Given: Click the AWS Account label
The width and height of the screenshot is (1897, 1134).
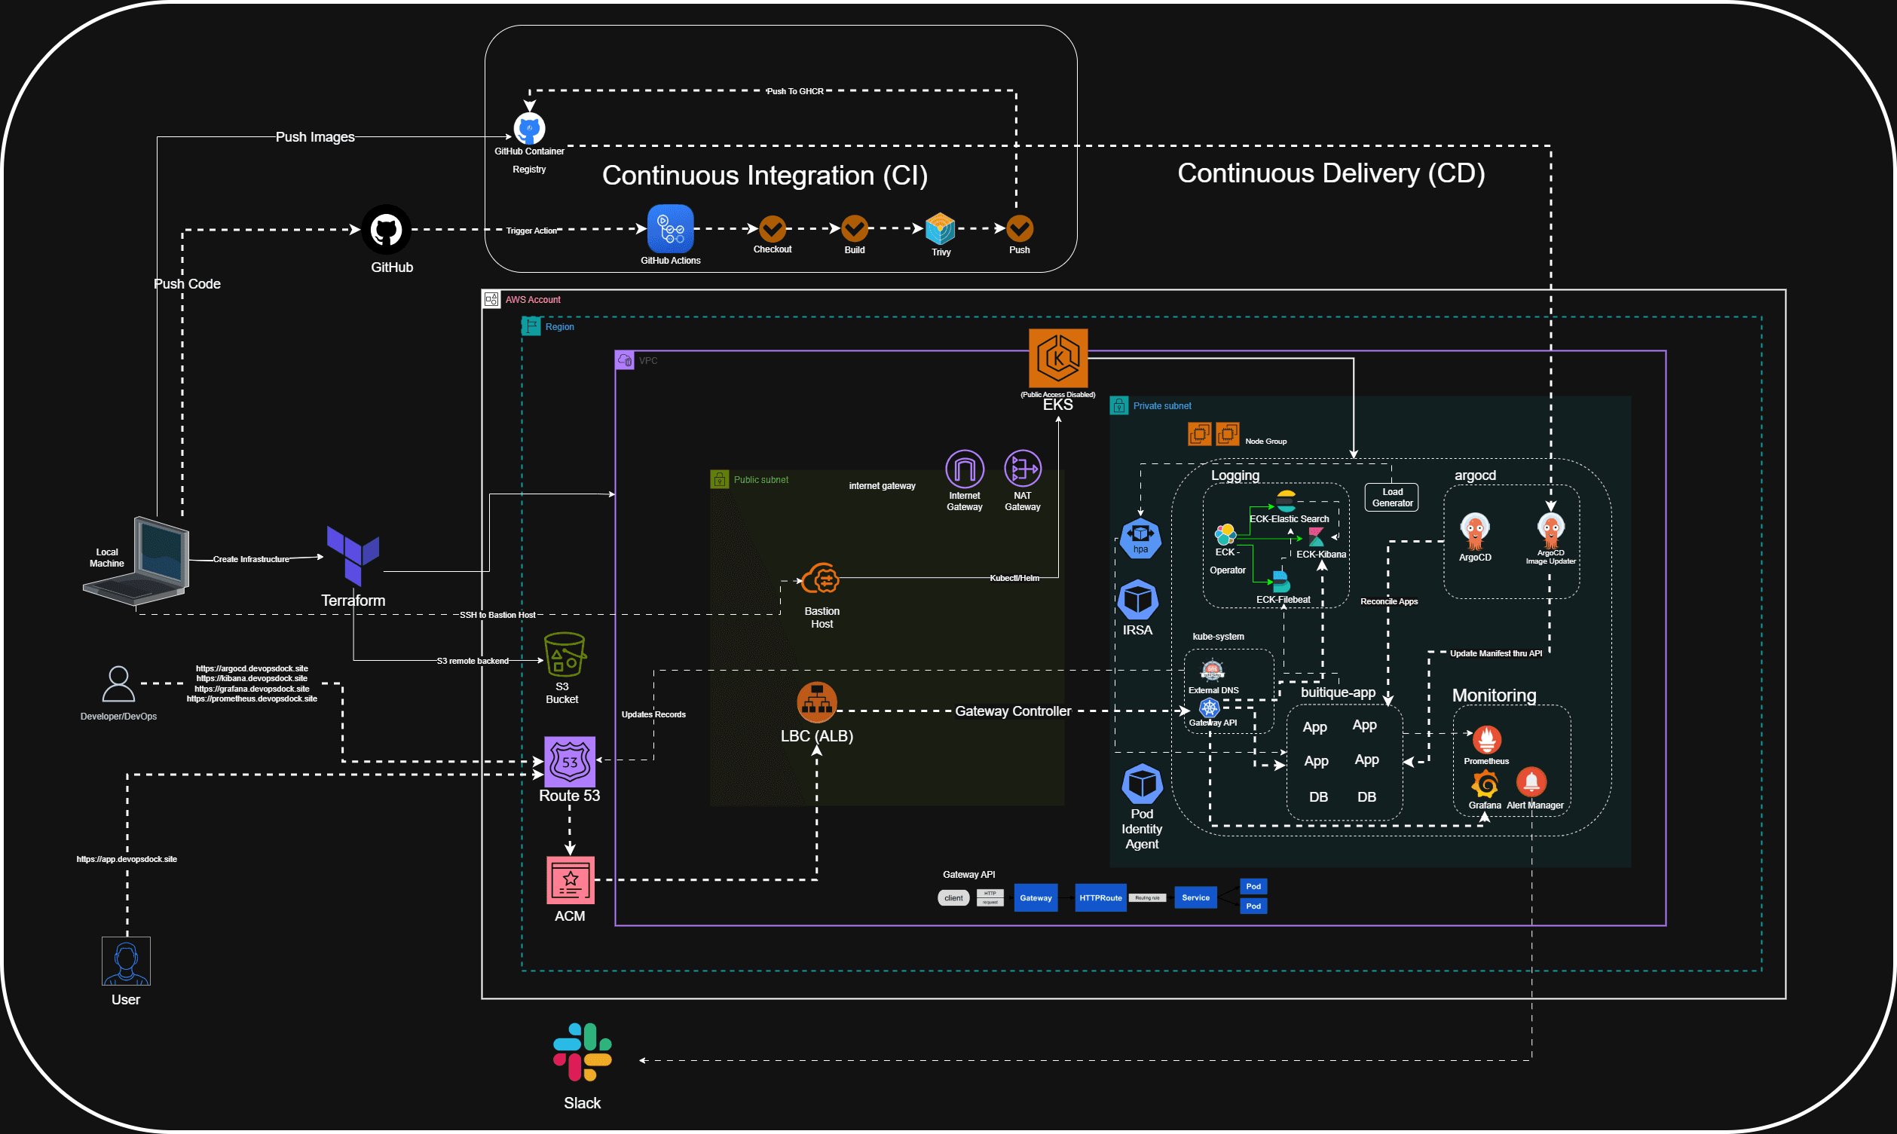Looking at the screenshot, I should [533, 300].
